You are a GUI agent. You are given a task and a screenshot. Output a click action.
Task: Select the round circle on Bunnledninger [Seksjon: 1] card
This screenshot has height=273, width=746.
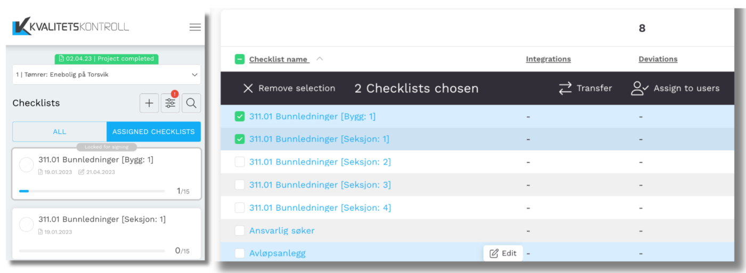[x=26, y=224]
